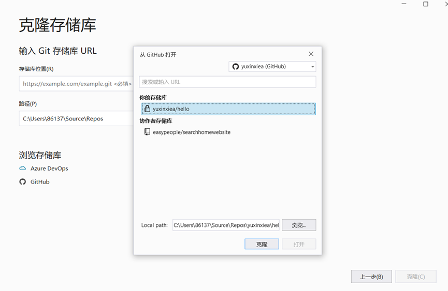Image resolution: width=448 pixels, height=291 pixels.
Task: Click the GitHub logo in the account selector
Action: pos(236,66)
